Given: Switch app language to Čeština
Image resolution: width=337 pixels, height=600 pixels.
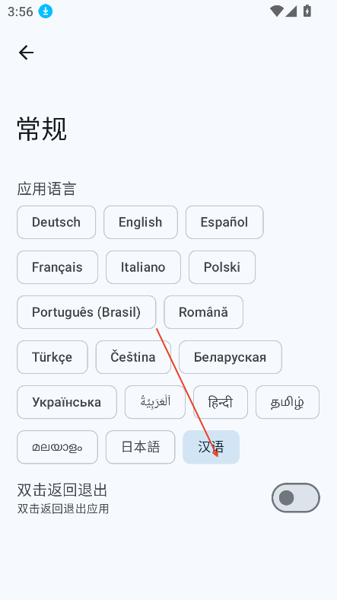Looking at the screenshot, I should 133,357.
